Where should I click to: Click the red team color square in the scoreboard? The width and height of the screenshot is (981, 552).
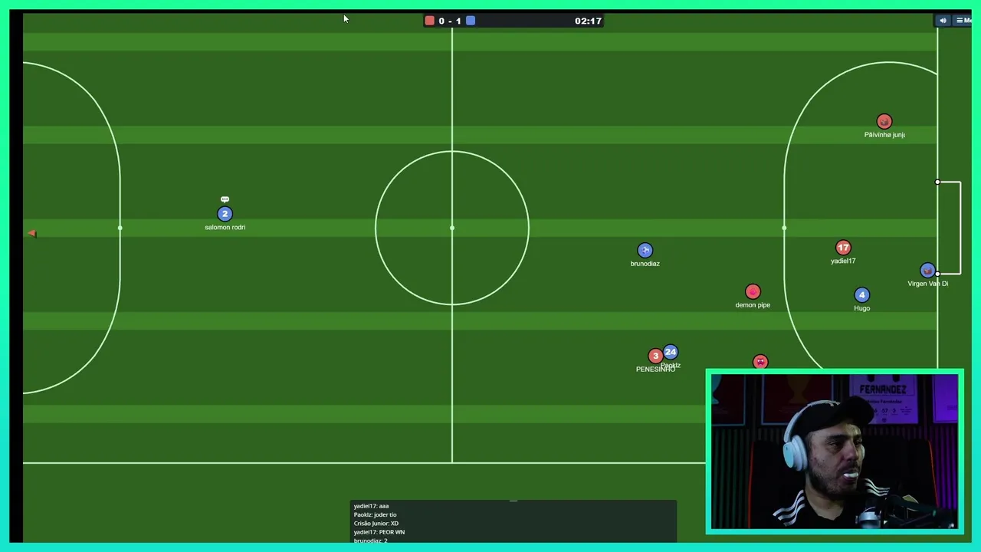click(429, 21)
